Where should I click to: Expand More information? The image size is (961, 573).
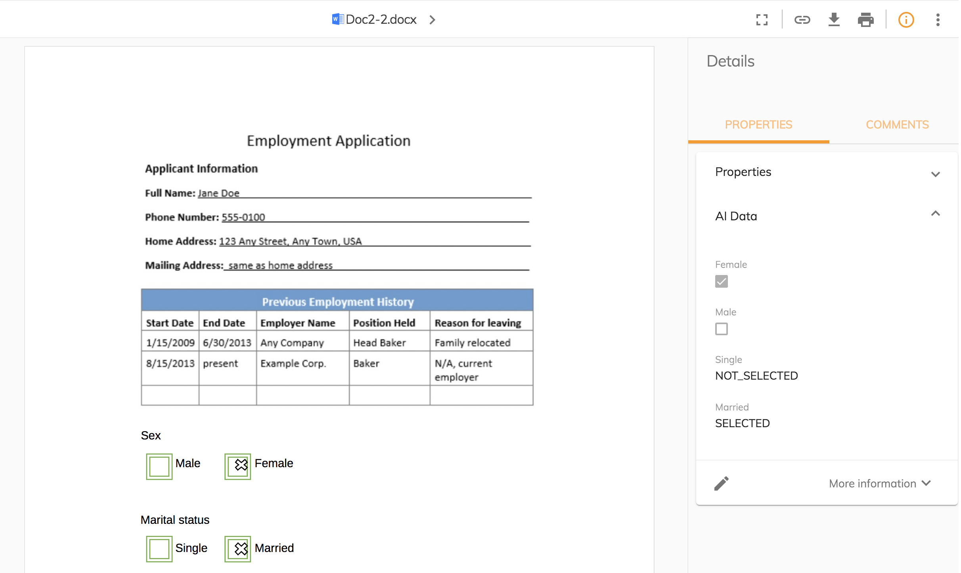tap(879, 483)
